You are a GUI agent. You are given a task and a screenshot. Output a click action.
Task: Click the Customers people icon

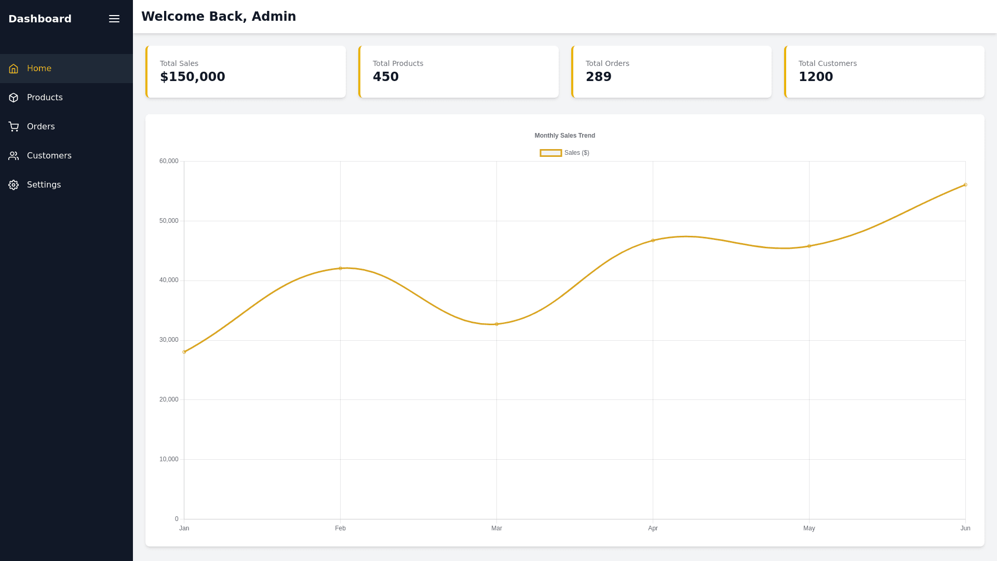14,156
